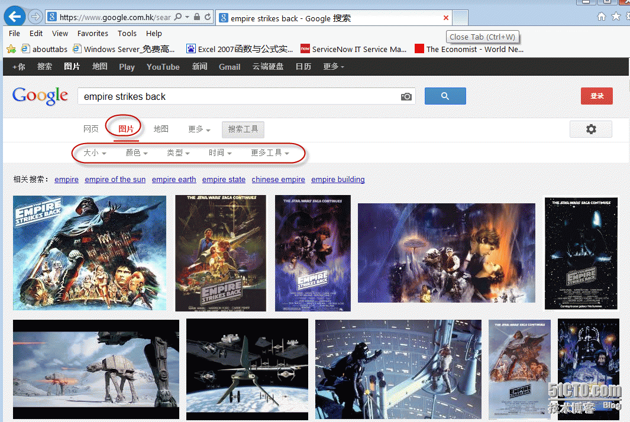Screen dimensions: 630x422
Task: Click the address bar dropdown arrow
Action: [x=188, y=17]
